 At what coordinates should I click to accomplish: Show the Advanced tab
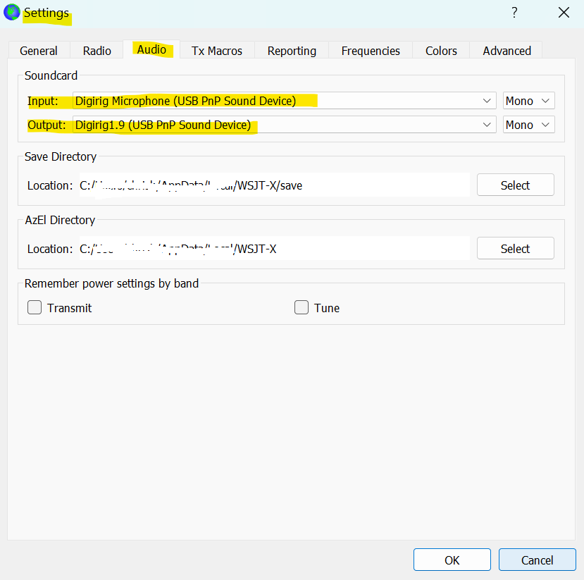[x=507, y=50]
